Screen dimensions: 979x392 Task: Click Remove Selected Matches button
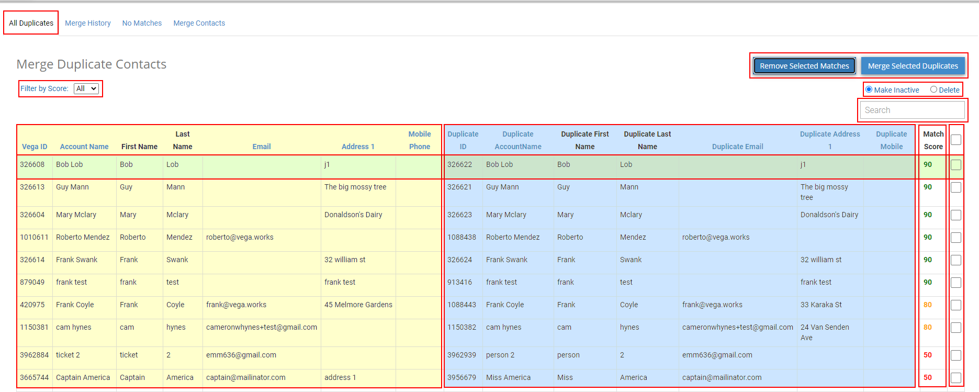(x=804, y=66)
